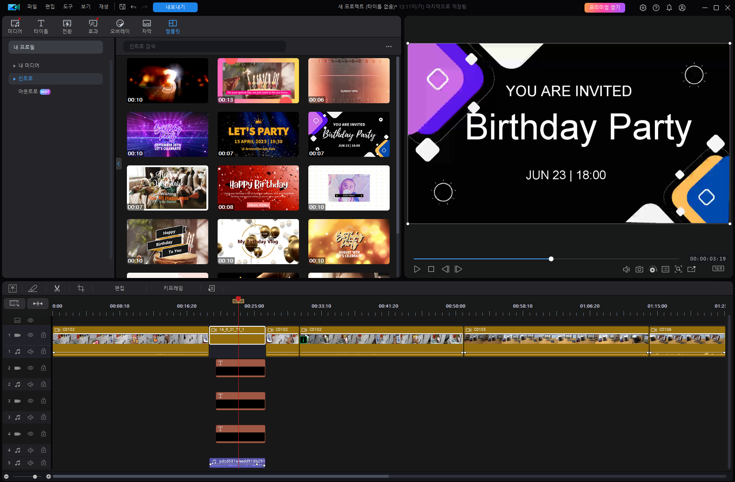The height and width of the screenshot is (482, 735).
Task: Open notifications bell icon
Action: click(669, 8)
